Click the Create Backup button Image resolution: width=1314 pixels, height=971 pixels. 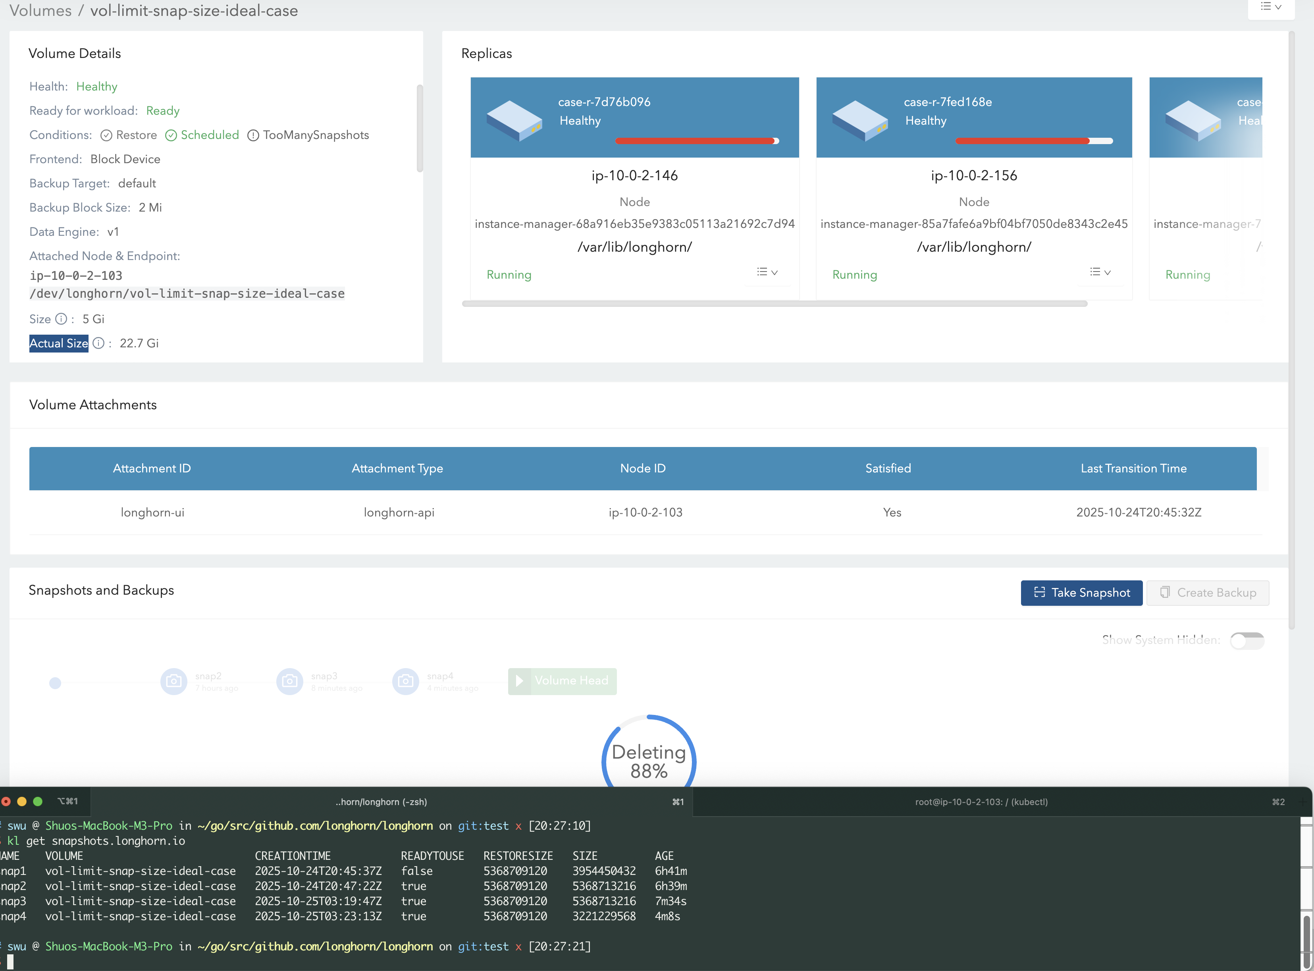pyautogui.click(x=1208, y=592)
